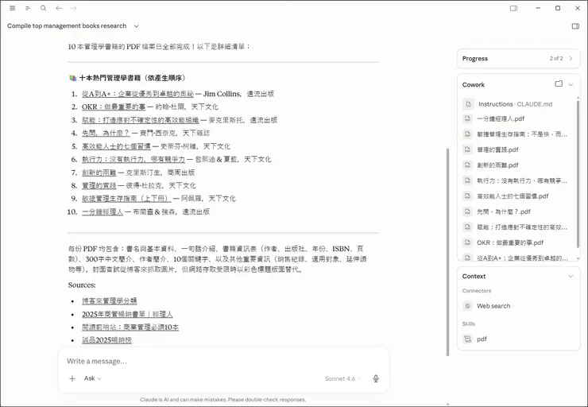Open link 管理的實踐 in list
Image resolution: width=588 pixels, height=407 pixels.
click(x=99, y=185)
